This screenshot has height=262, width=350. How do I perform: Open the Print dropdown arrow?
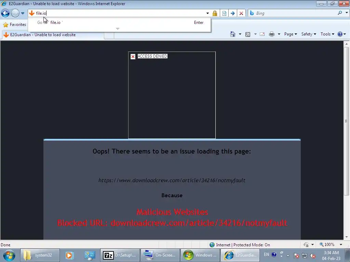click(279, 34)
